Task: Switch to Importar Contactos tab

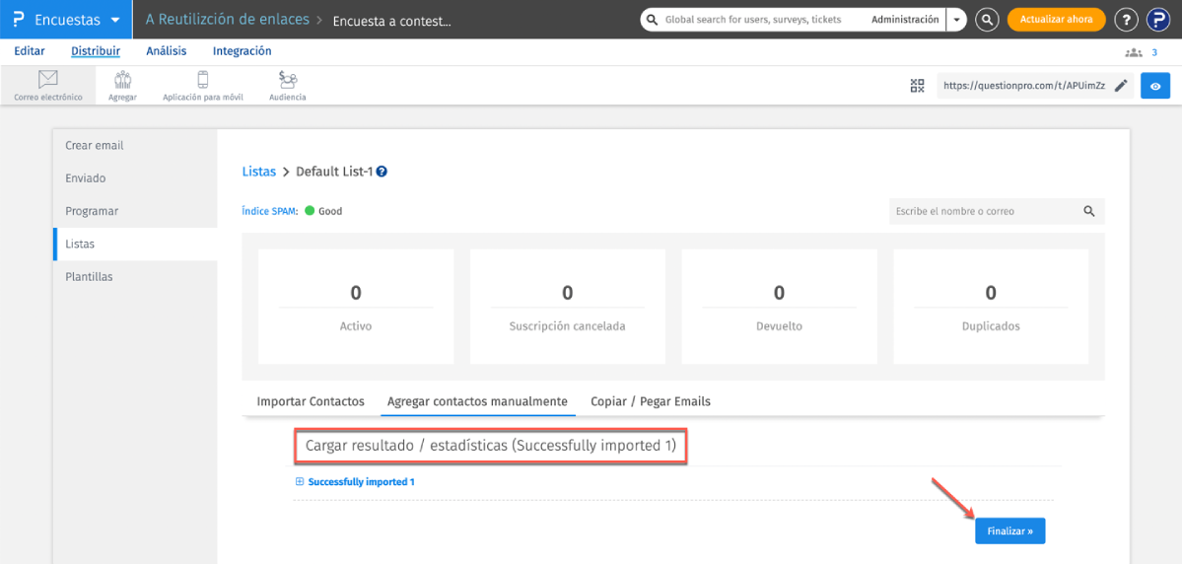Action: click(x=311, y=401)
